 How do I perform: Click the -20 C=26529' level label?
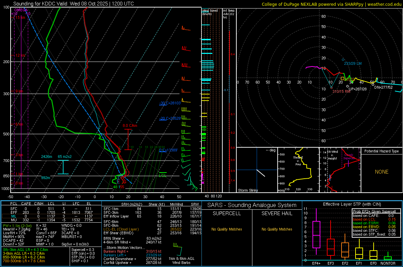coord(170,118)
